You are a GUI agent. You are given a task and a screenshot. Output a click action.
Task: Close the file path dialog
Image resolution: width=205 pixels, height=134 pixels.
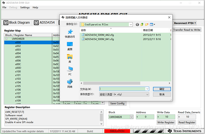(169, 17)
